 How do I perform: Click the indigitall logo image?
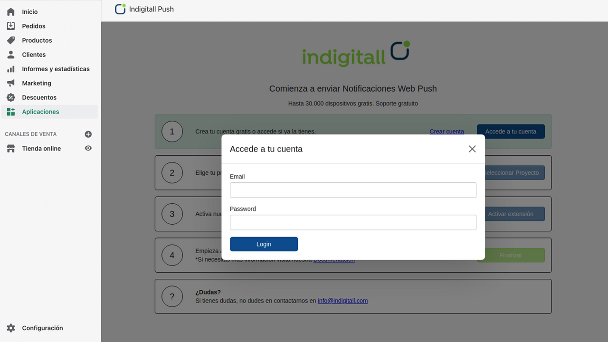point(356,54)
